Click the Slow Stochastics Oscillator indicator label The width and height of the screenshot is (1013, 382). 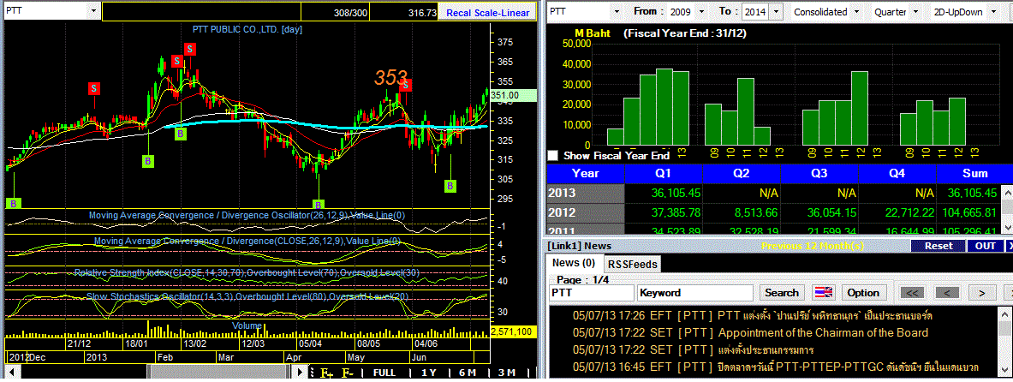point(247,296)
